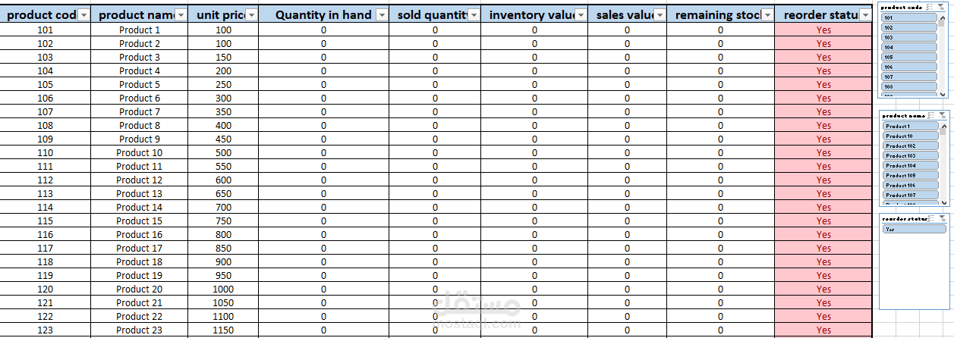Select 101 in product code slicer

click(908, 17)
